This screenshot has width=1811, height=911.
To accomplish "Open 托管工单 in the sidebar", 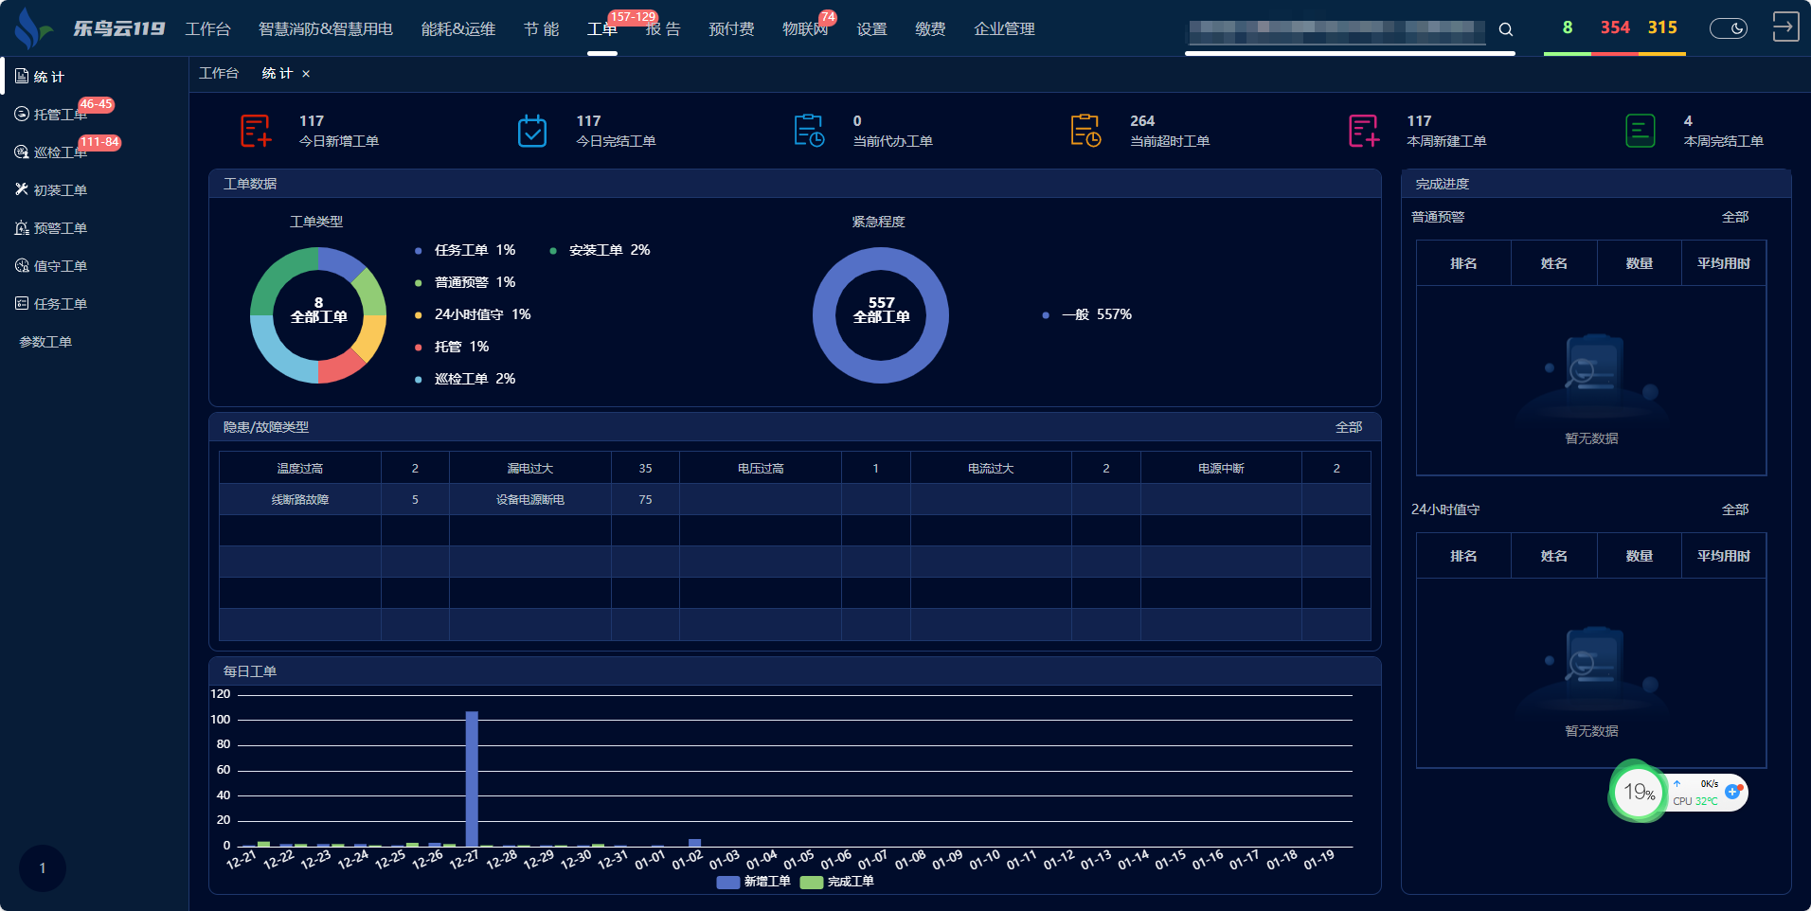I will click(60, 115).
